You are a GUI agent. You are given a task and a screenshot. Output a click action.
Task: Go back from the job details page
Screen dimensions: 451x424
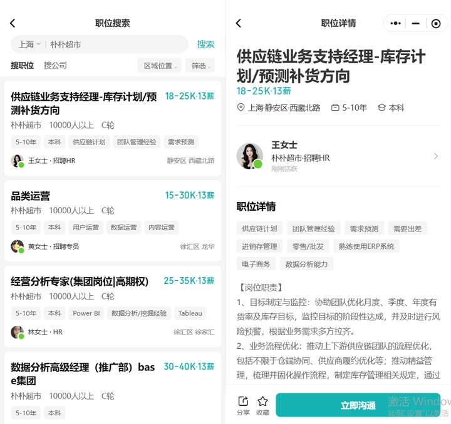click(x=239, y=23)
